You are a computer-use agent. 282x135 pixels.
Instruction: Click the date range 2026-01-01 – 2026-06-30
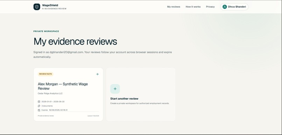point(53,102)
